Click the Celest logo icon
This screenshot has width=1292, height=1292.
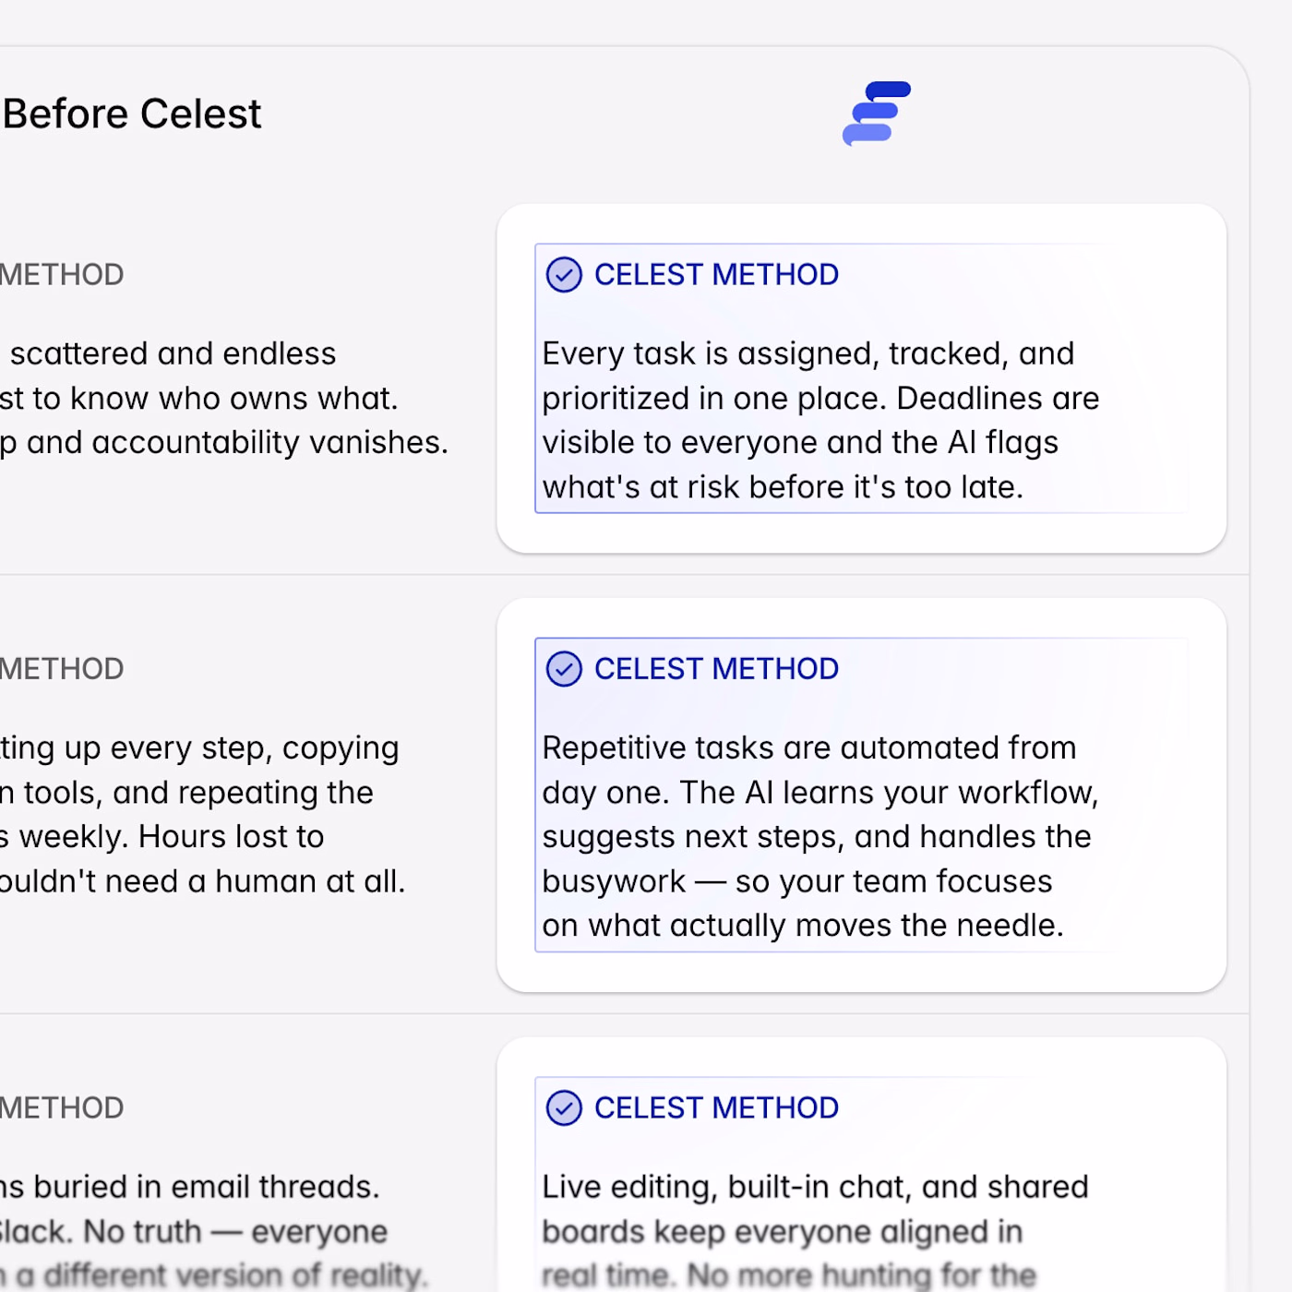[x=876, y=114]
